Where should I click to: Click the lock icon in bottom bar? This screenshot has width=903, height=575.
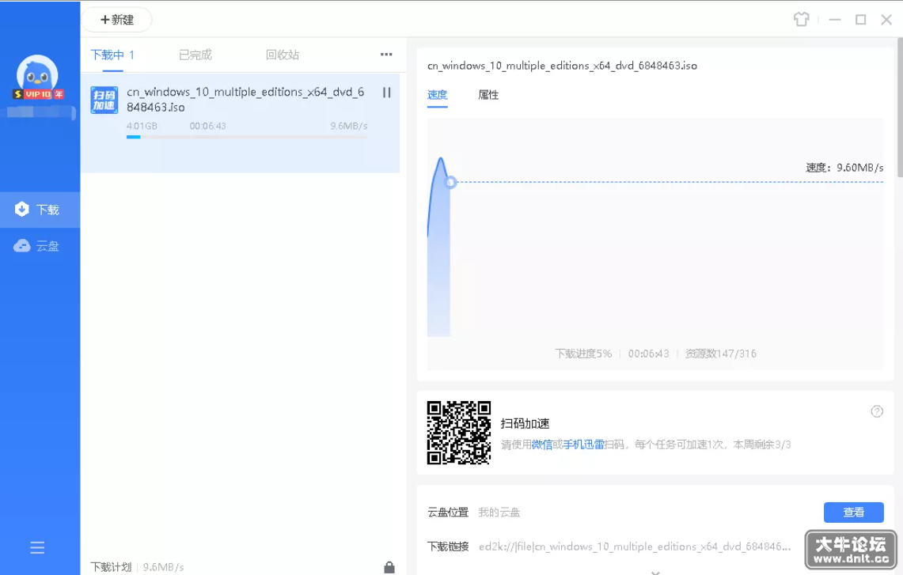click(x=389, y=567)
